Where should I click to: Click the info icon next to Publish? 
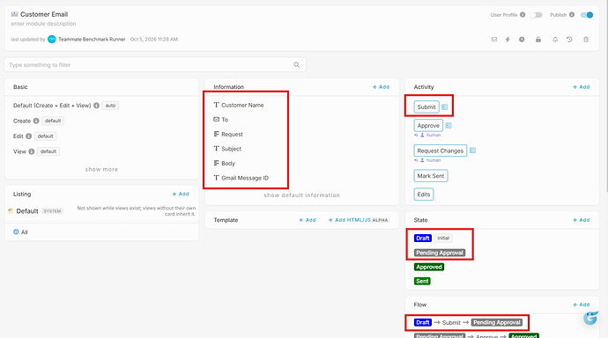click(572, 15)
